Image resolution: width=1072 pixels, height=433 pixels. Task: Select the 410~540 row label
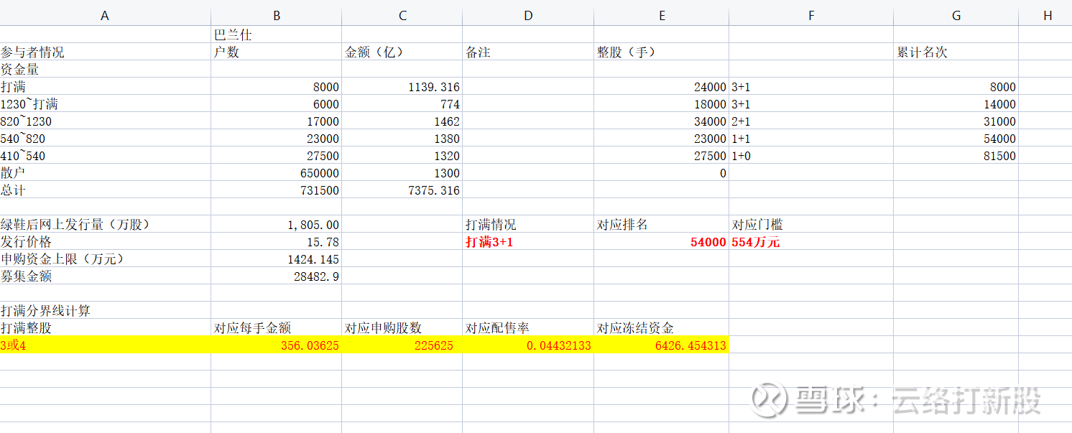pos(105,155)
